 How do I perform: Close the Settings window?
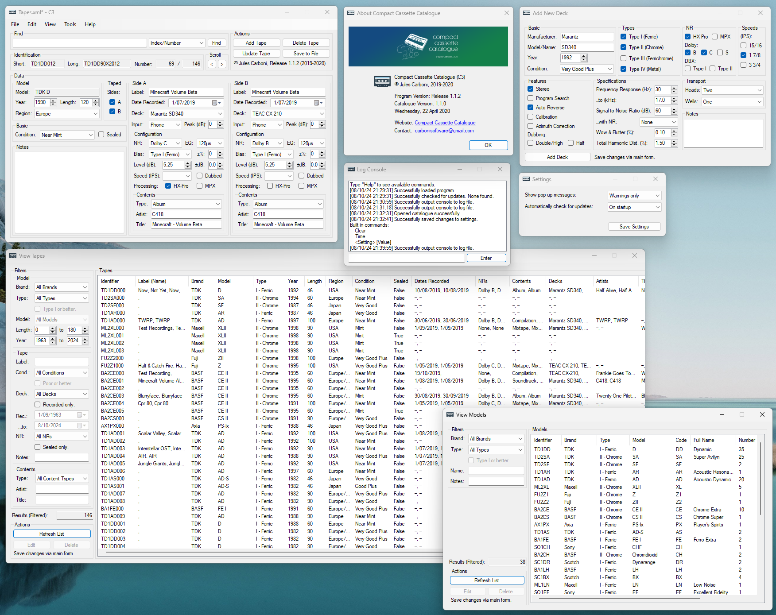point(656,179)
